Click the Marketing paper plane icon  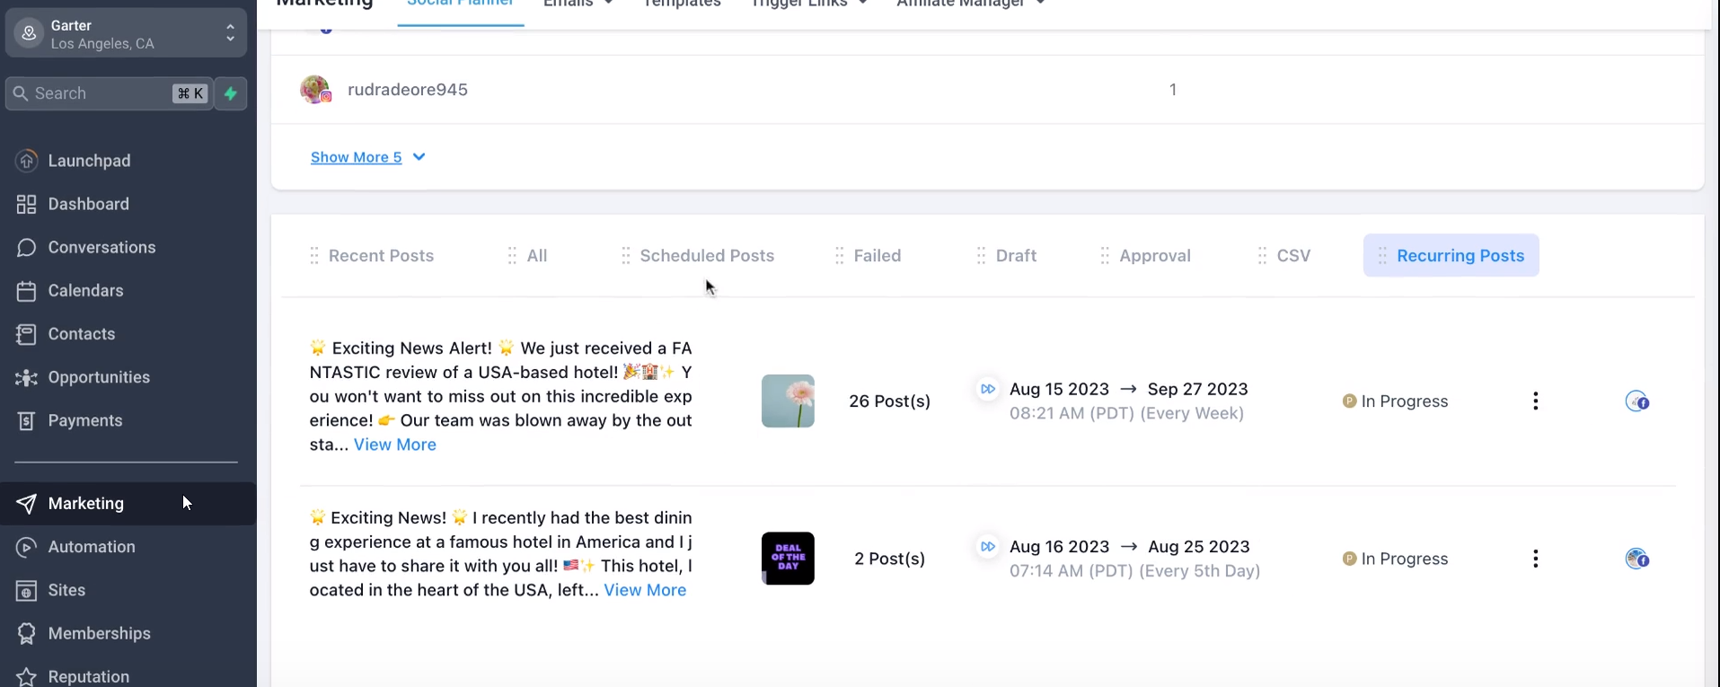(27, 504)
